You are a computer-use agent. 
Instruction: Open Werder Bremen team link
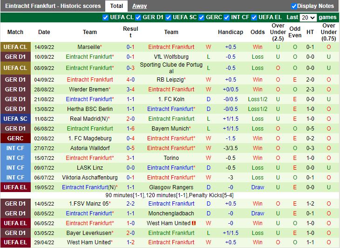88,90
